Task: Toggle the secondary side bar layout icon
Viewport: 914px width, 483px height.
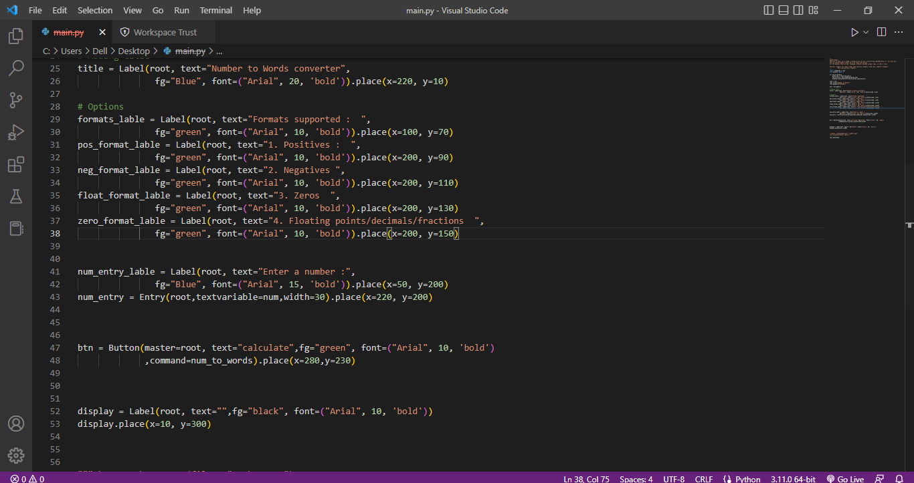Action: coord(799,10)
